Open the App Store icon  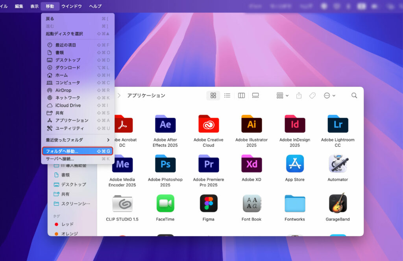(x=295, y=164)
